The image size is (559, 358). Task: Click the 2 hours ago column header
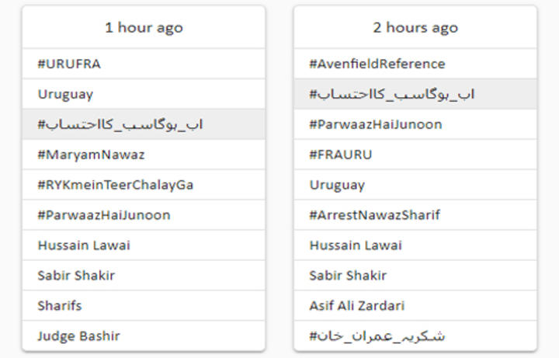[415, 27]
